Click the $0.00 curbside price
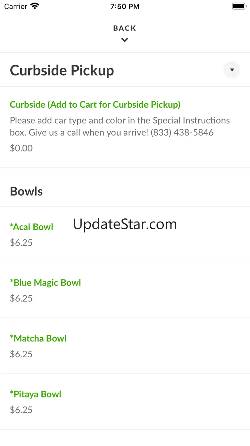Viewport: 250px width, 446px height. [21, 148]
